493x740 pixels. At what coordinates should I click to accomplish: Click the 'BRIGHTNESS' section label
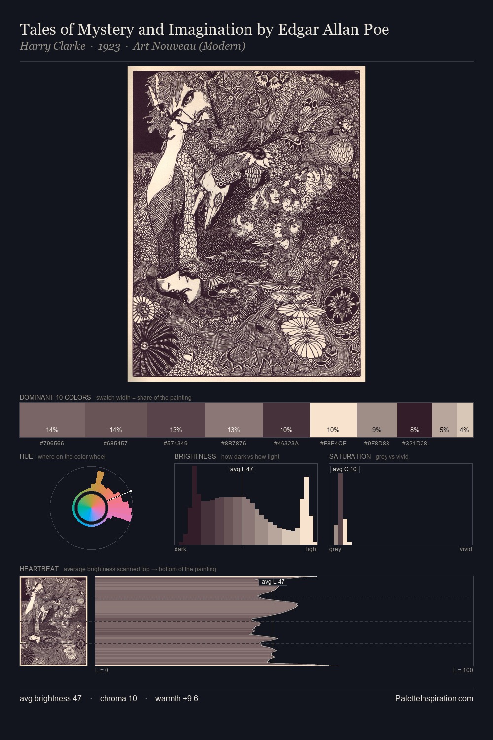coord(195,456)
